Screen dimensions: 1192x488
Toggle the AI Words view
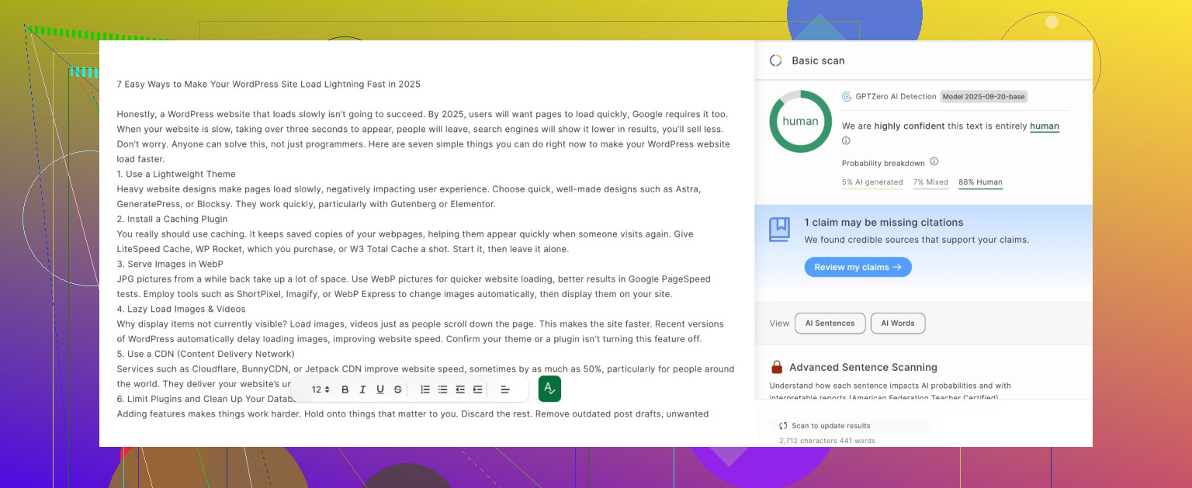click(897, 324)
